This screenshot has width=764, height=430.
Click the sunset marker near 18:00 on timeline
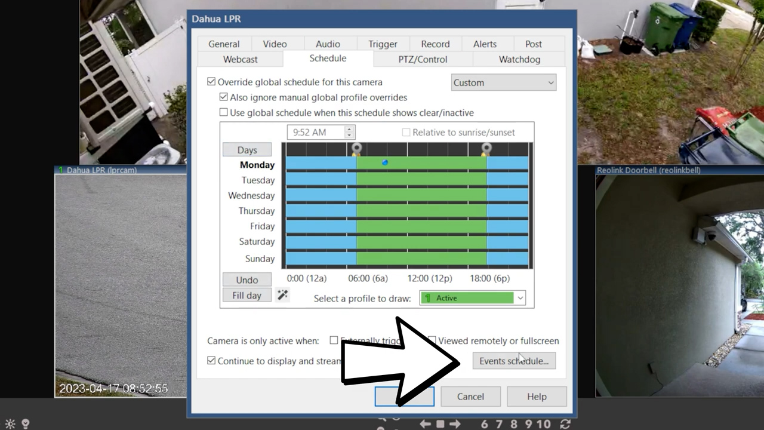pos(486,149)
